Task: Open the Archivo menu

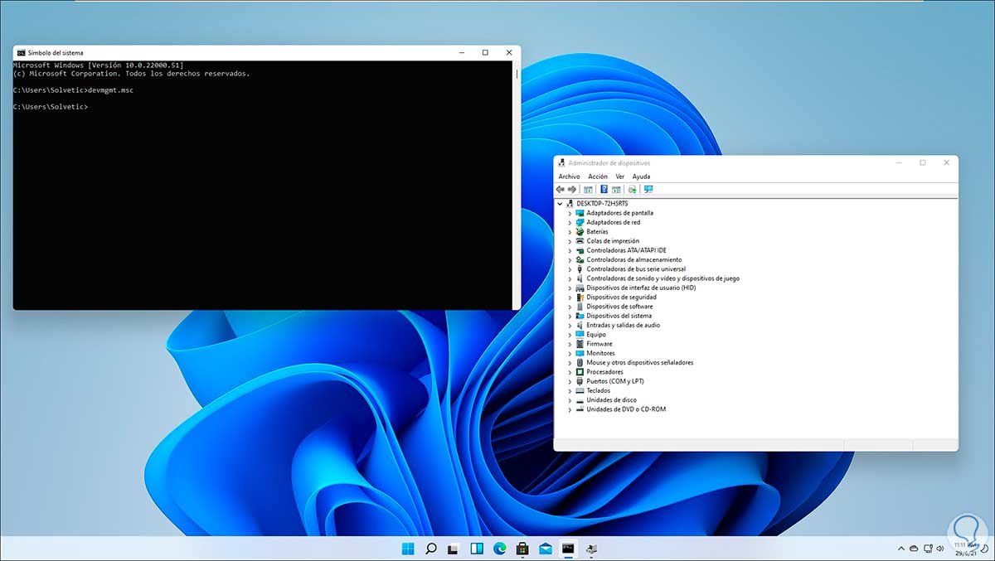Action: tap(569, 177)
